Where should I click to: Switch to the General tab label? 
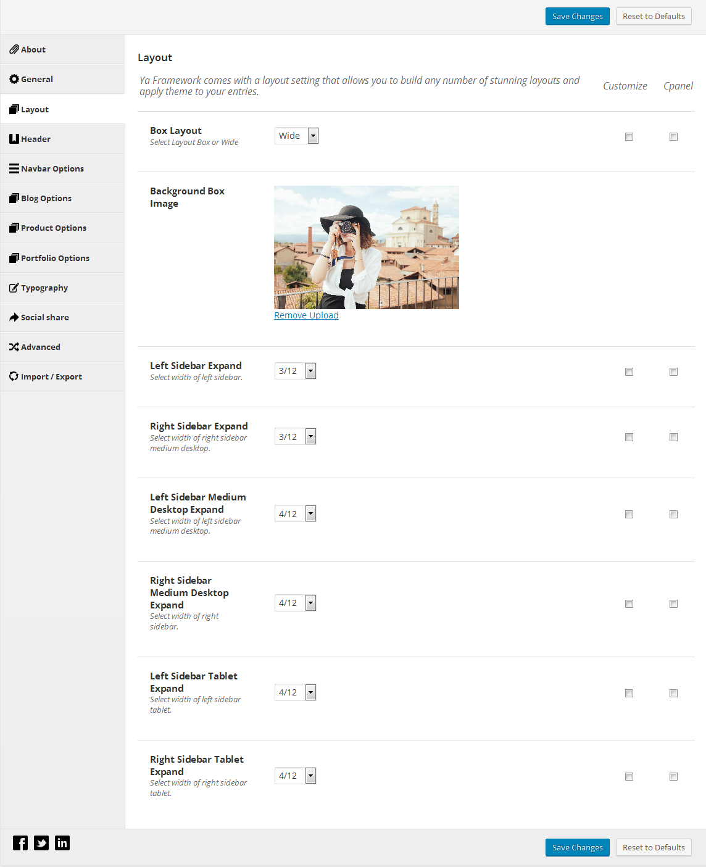tap(37, 79)
